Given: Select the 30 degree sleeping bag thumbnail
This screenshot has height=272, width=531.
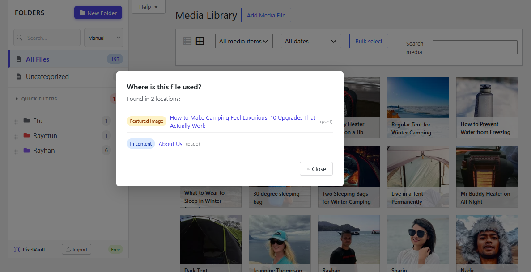Looking at the screenshot, I should coord(280,197).
